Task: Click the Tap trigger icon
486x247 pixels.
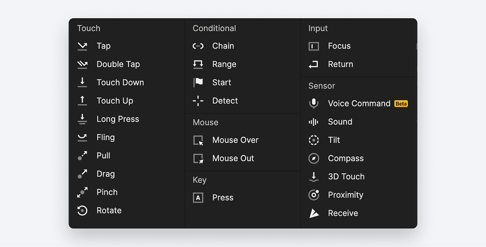Action: (82, 46)
